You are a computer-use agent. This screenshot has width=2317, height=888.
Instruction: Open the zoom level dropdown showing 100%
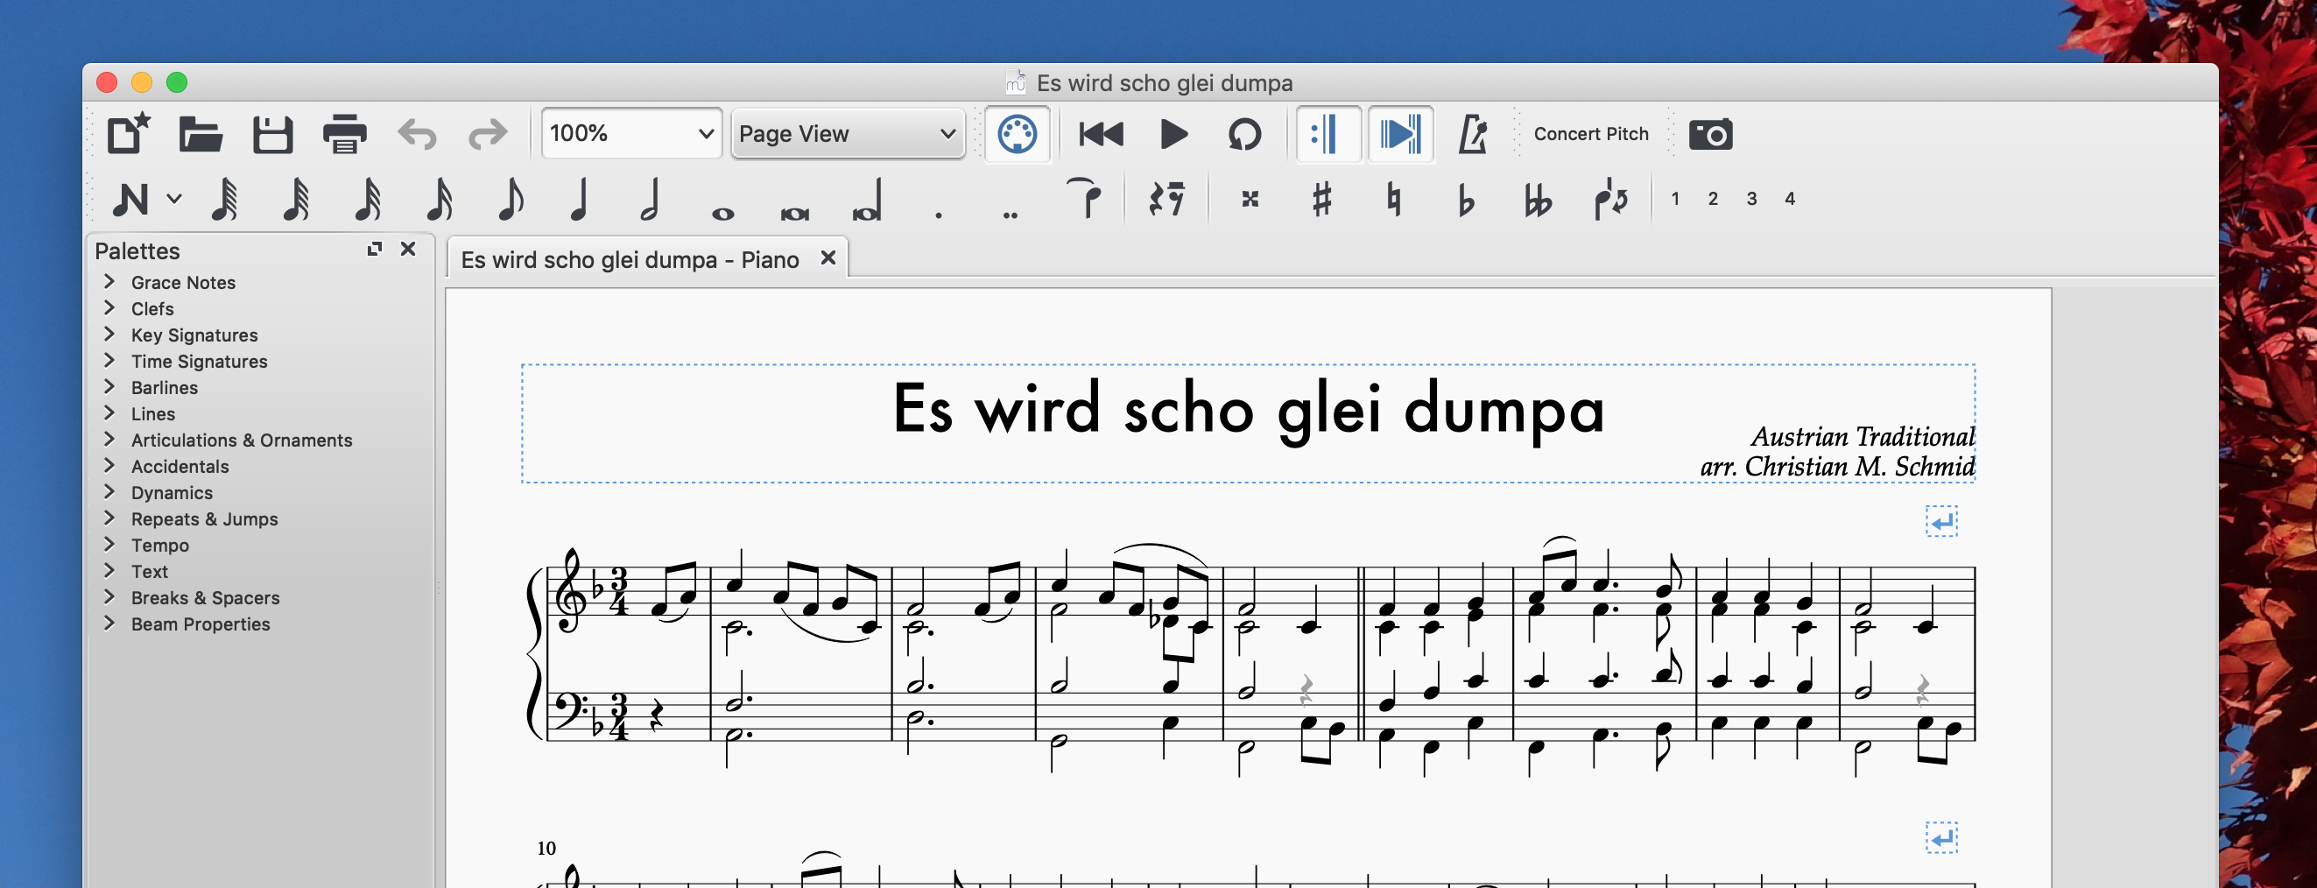(x=631, y=133)
